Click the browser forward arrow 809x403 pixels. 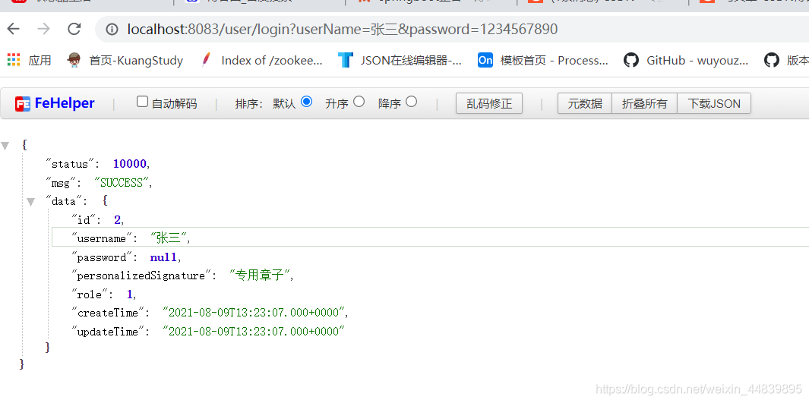pyautogui.click(x=44, y=29)
